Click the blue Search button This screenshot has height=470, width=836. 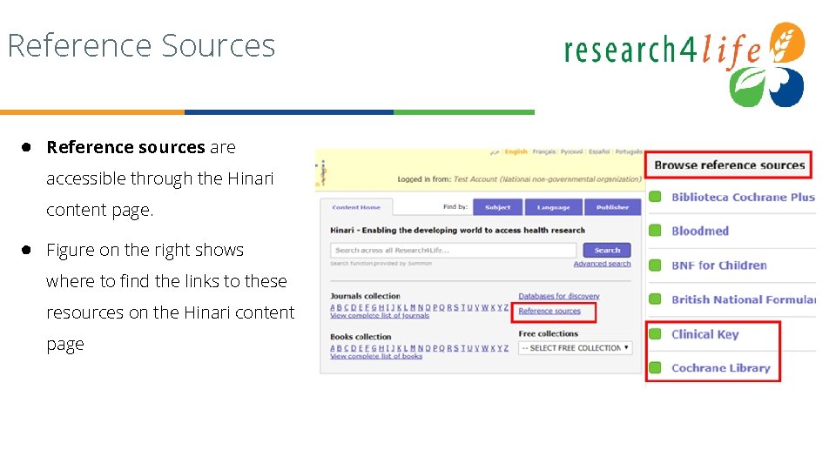point(607,250)
